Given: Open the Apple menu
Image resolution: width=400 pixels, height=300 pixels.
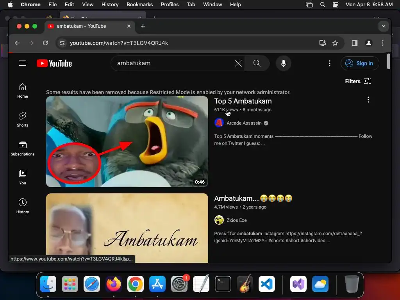Looking at the screenshot, I should click(10, 4).
